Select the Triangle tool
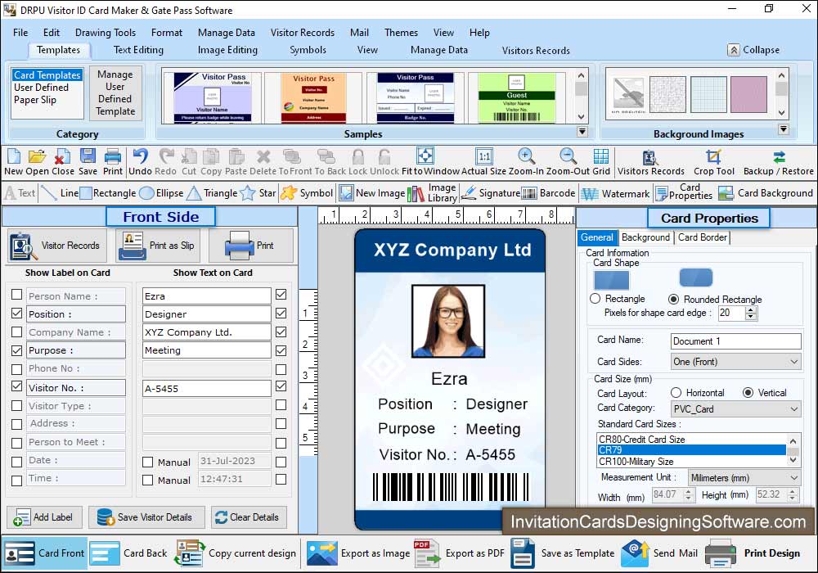Screen dimensions: 818x573 [x=213, y=193]
